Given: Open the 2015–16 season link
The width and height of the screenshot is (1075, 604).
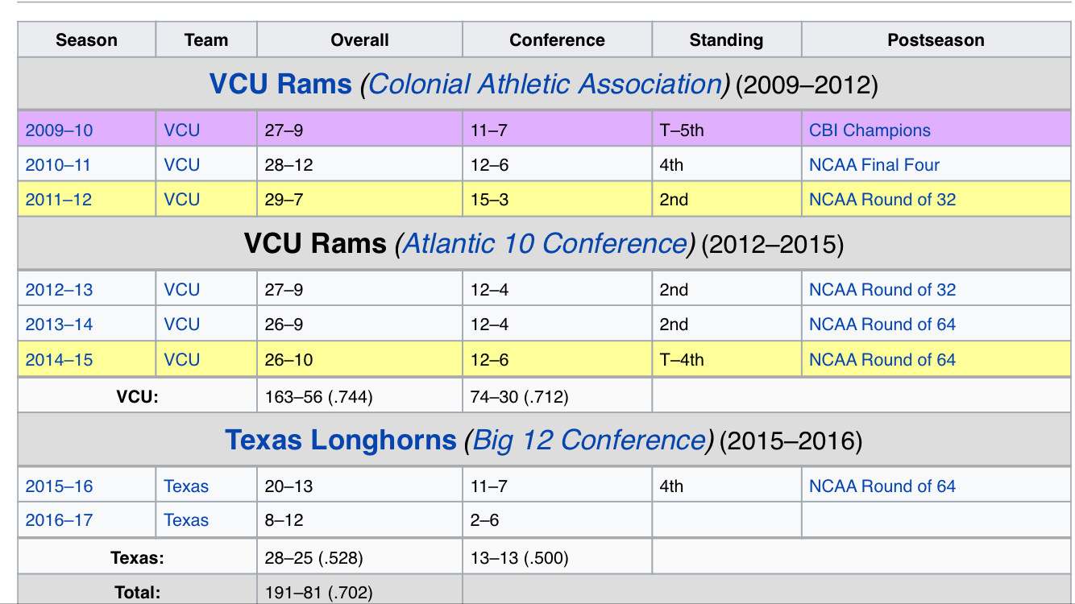Looking at the screenshot, I should click(x=59, y=486).
